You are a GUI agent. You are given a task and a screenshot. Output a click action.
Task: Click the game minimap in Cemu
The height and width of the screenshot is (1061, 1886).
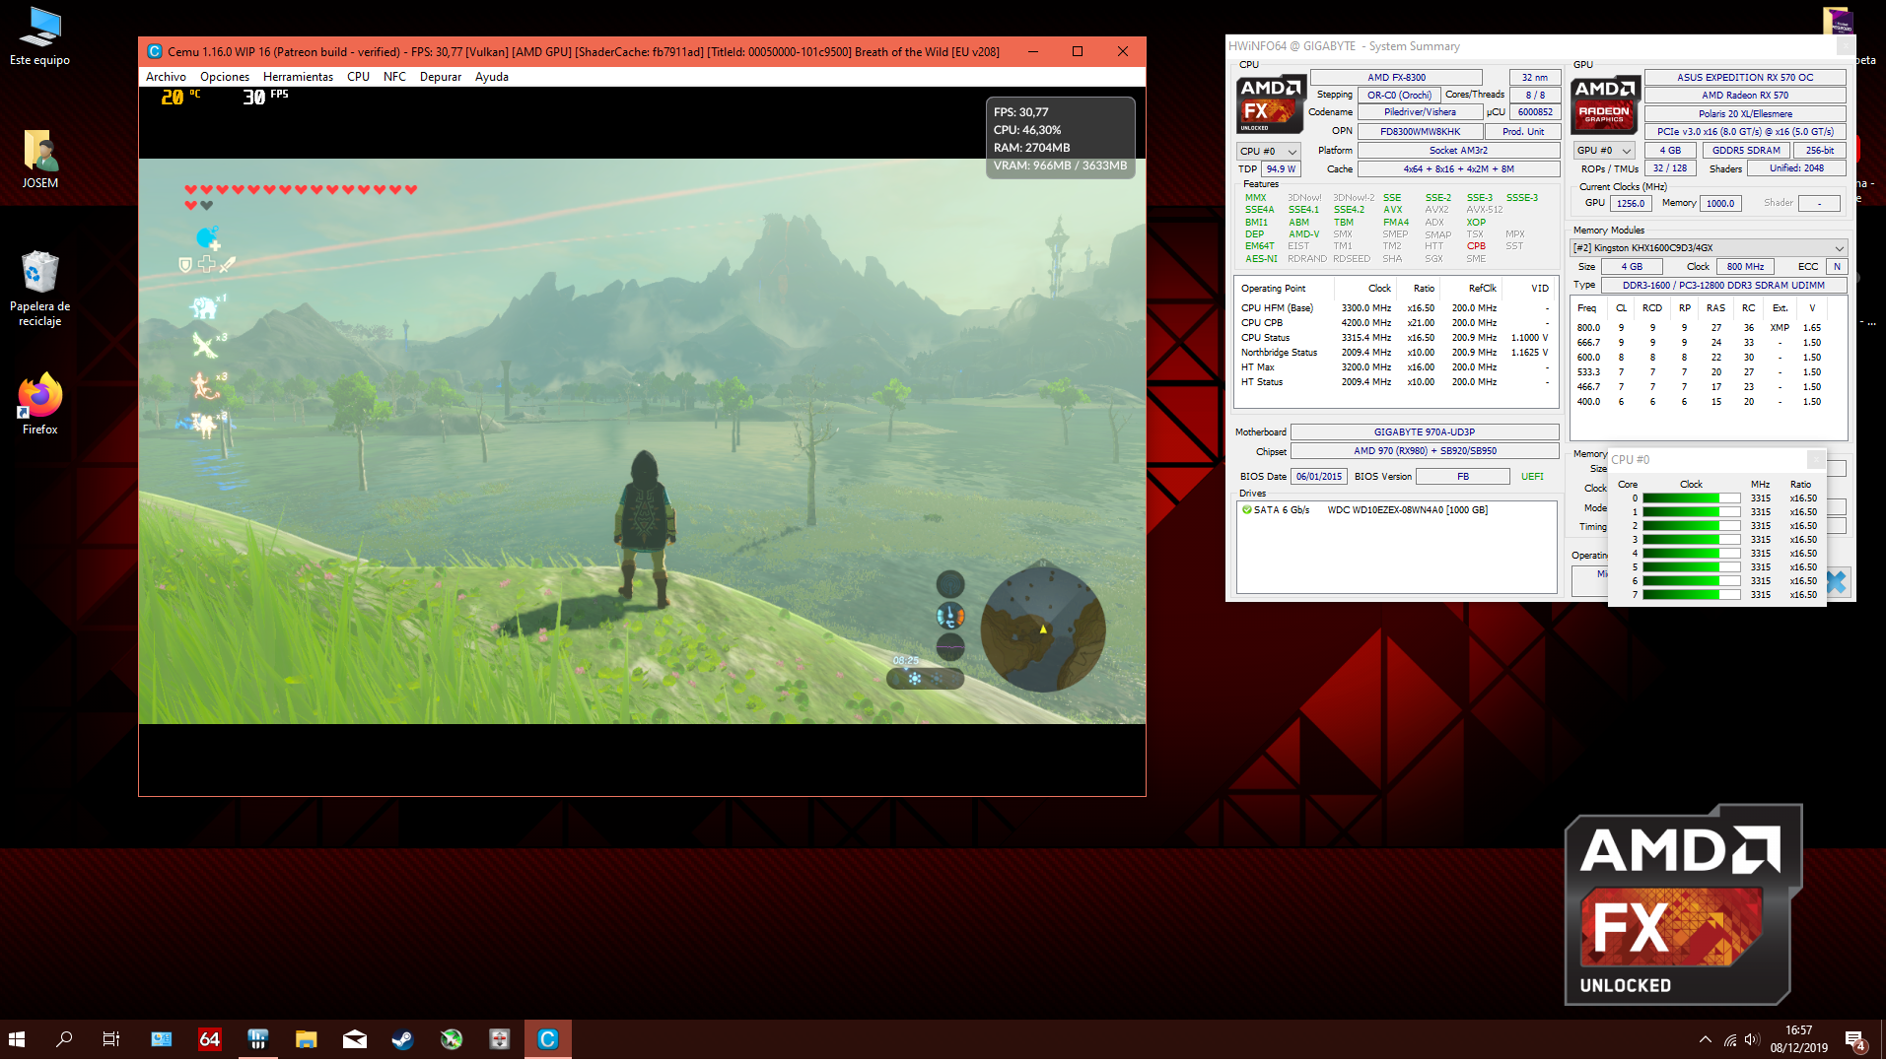pyautogui.click(x=1042, y=629)
